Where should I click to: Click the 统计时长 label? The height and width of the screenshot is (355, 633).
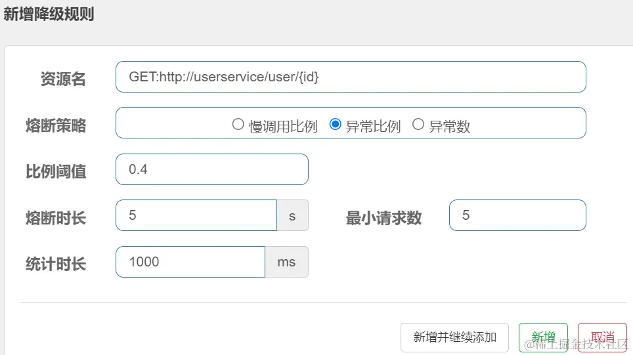click(x=56, y=264)
